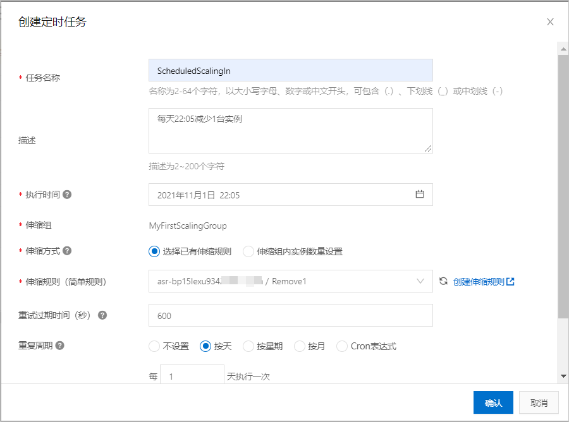Click the 天执行一次 text
The height and width of the screenshot is (422, 569).
[248, 377]
